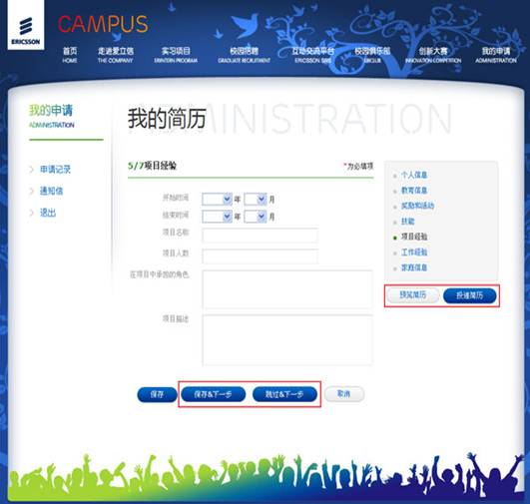Open GRADUATE RECRUITMENT in the top navigation
The image size is (530, 504).
(245, 55)
